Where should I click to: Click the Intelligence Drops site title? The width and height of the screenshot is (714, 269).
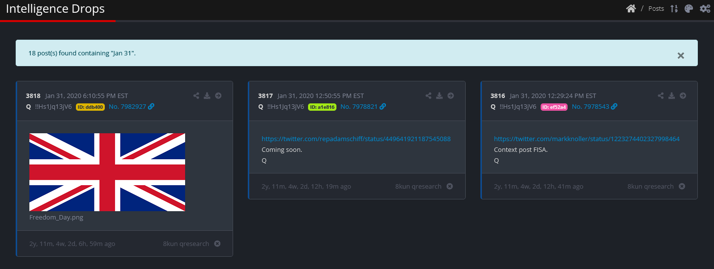click(x=55, y=9)
